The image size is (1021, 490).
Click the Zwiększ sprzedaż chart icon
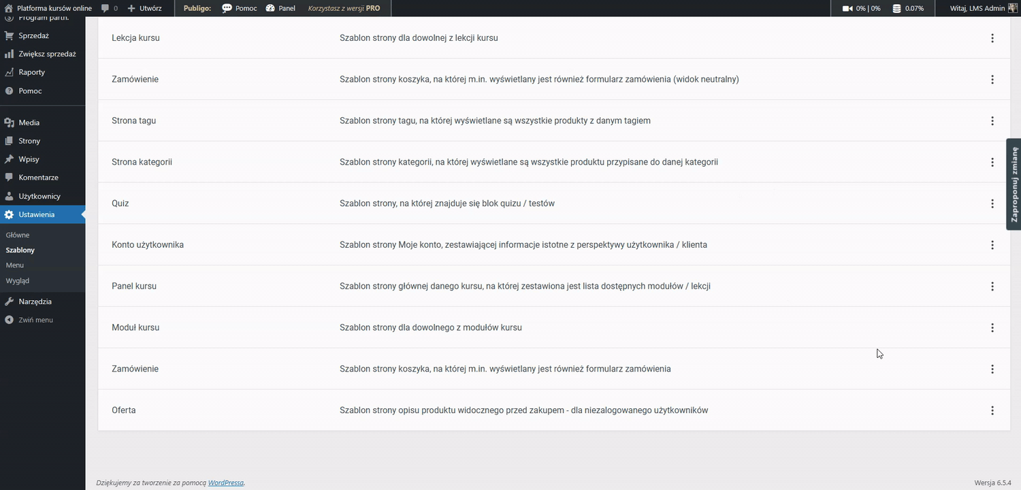(x=9, y=54)
